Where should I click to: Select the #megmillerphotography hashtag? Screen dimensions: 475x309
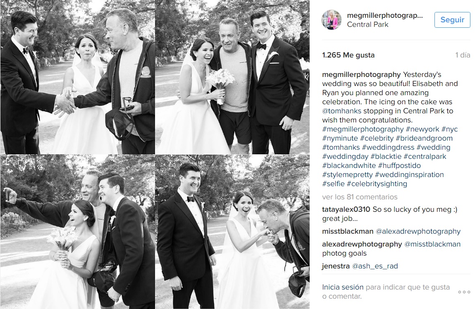point(363,129)
